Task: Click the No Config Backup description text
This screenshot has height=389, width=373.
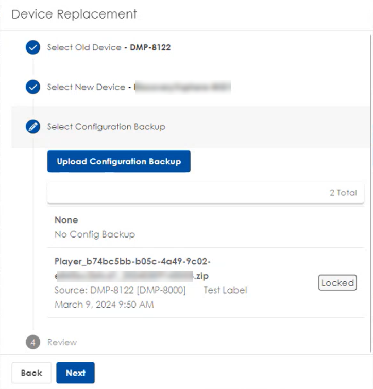Action: [95, 234]
